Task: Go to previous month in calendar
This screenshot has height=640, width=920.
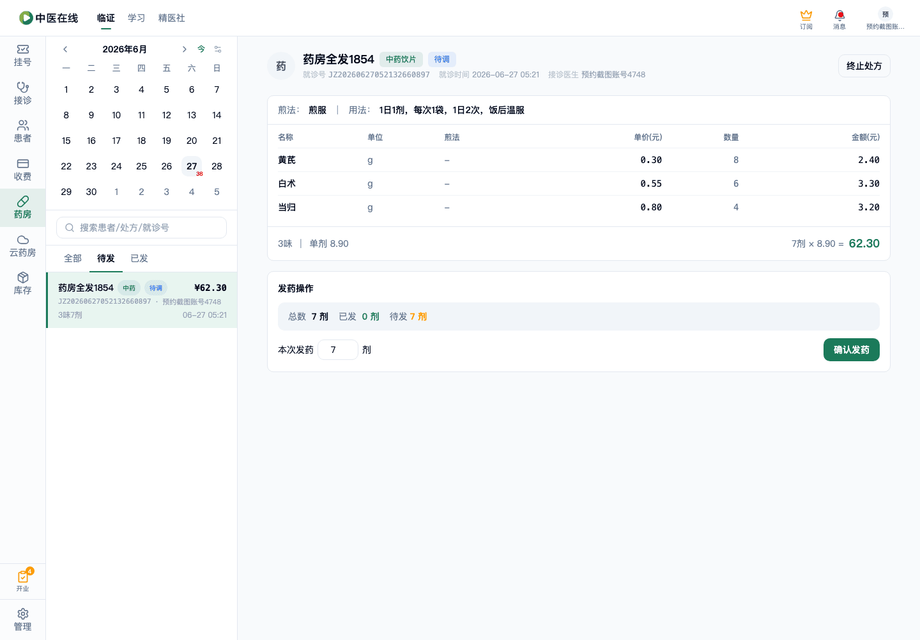Action: click(x=65, y=49)
